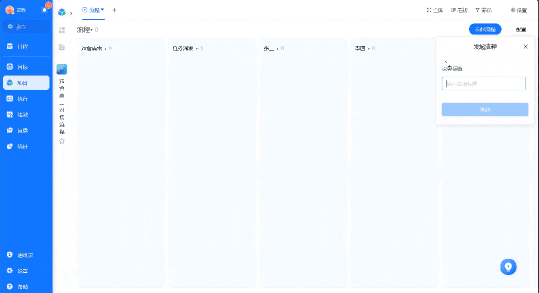Toggle the star to favorite the project
This screenshot has height=293, width=539.
(x=61, y=140)
